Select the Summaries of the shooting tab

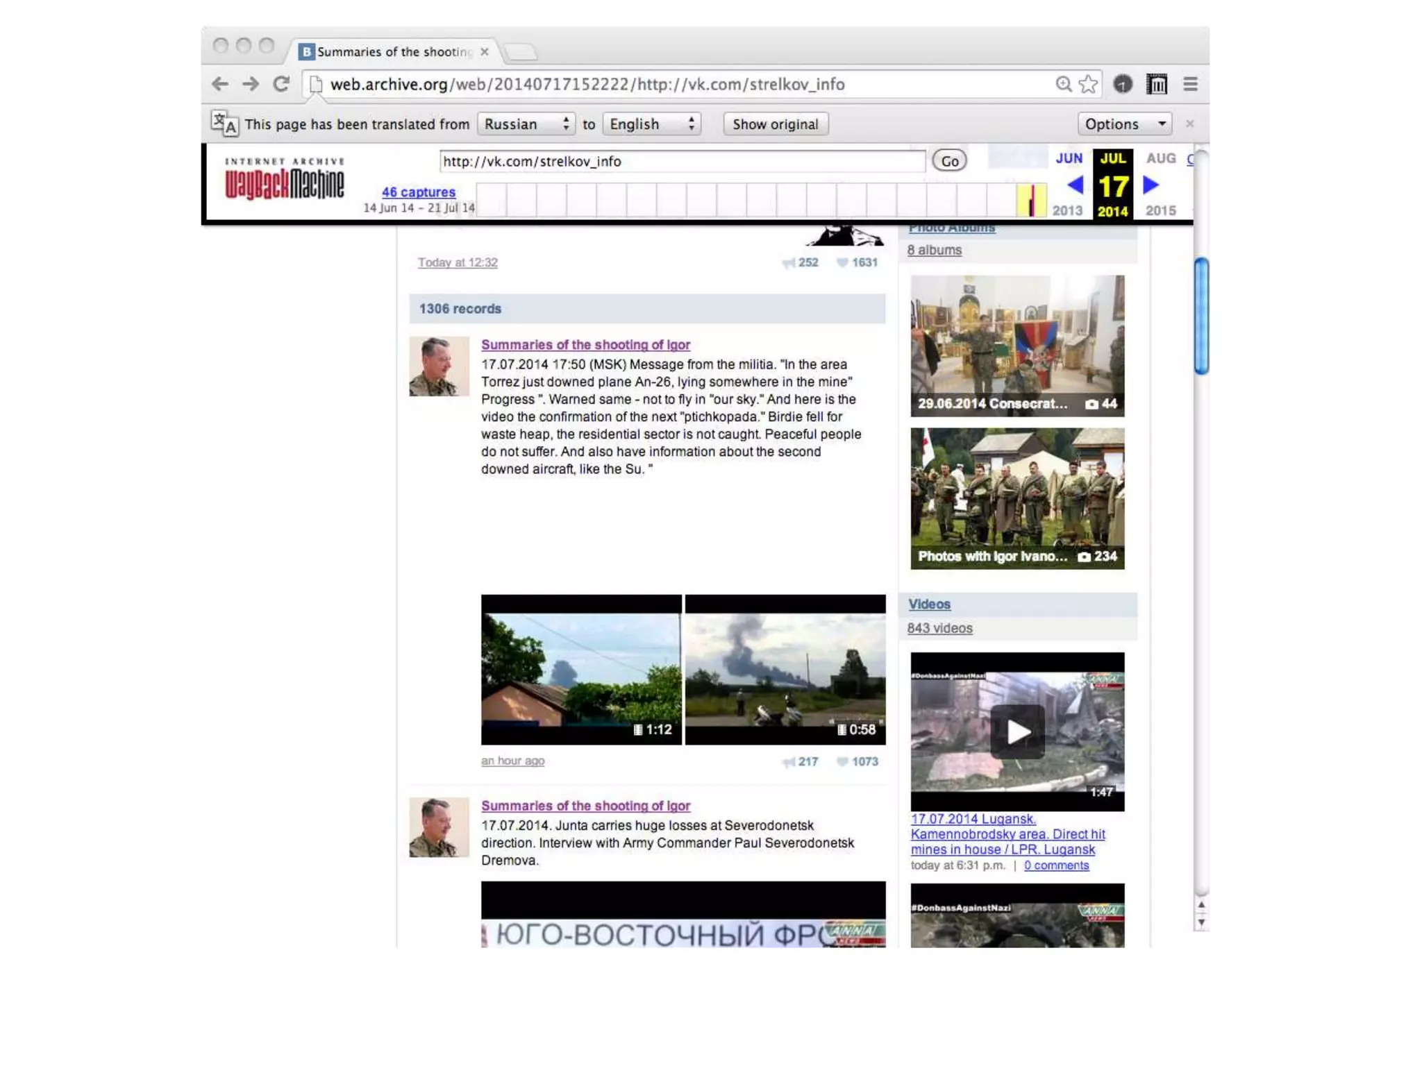pyautogui.click(x=393, y=52)
